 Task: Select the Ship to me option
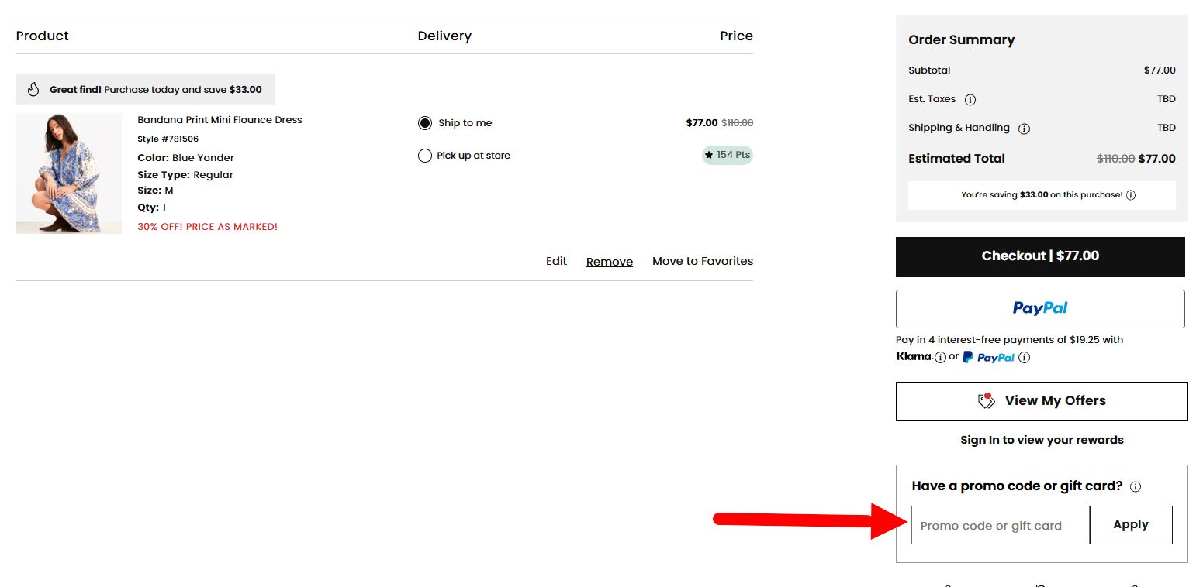click(x=425, y=122)
